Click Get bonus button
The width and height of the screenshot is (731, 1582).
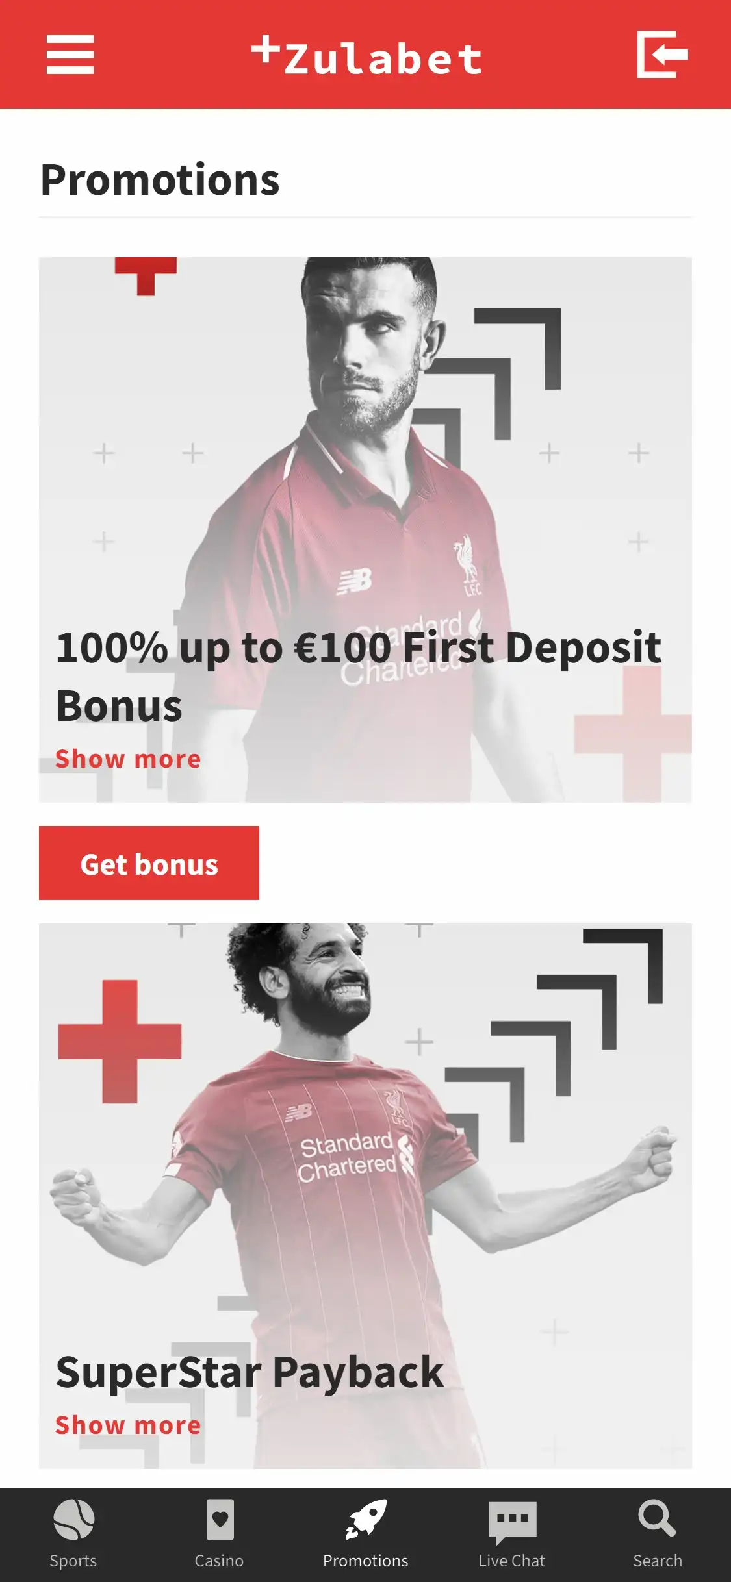click(149, 863)
